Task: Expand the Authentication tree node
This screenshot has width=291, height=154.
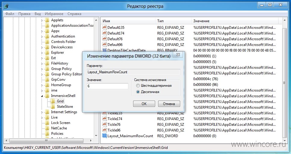Action: [x=42, y=37]
